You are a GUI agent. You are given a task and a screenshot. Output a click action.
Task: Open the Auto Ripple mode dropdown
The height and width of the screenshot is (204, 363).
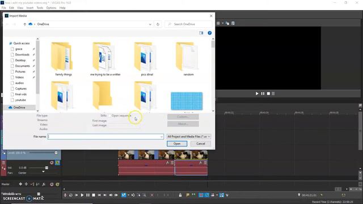coord(217,195)
